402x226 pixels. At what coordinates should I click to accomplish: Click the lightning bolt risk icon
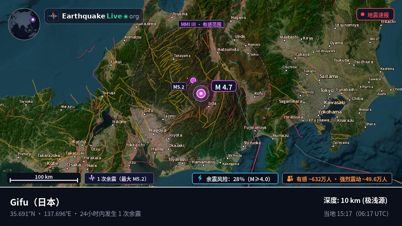[x=200, y=178]
